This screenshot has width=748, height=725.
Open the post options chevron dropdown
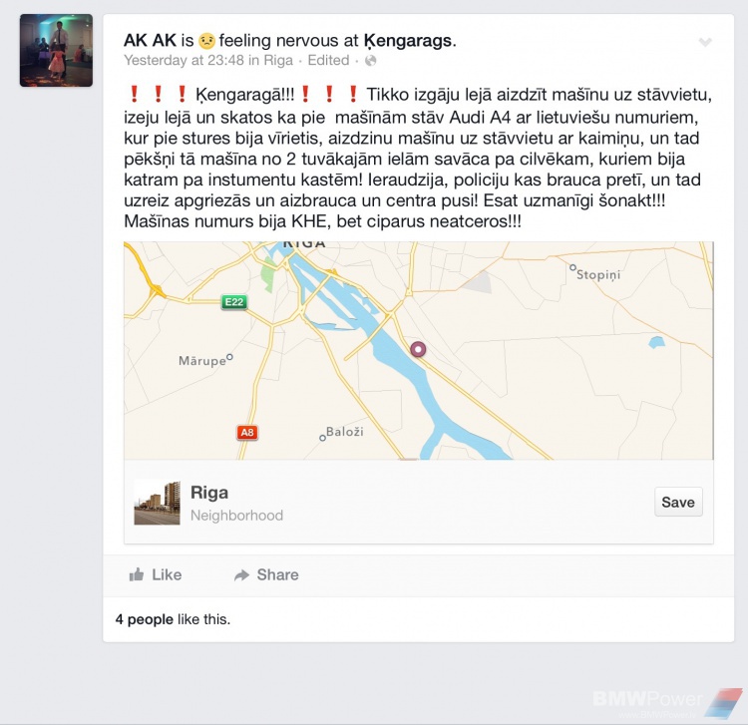pyautogui.click(x=705, y=42)
